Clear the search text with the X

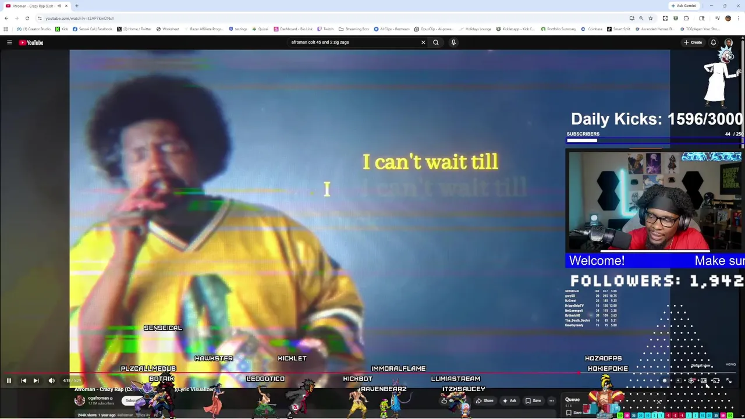[423, 42]
